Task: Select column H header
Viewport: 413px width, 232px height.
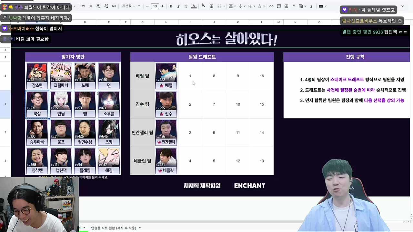Action: 166,22
